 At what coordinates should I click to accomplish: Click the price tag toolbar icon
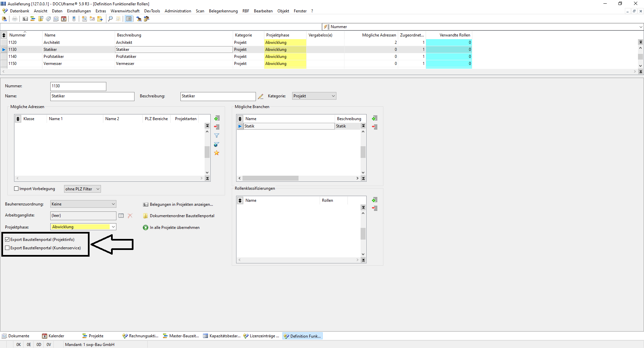(x=48, y=19)
